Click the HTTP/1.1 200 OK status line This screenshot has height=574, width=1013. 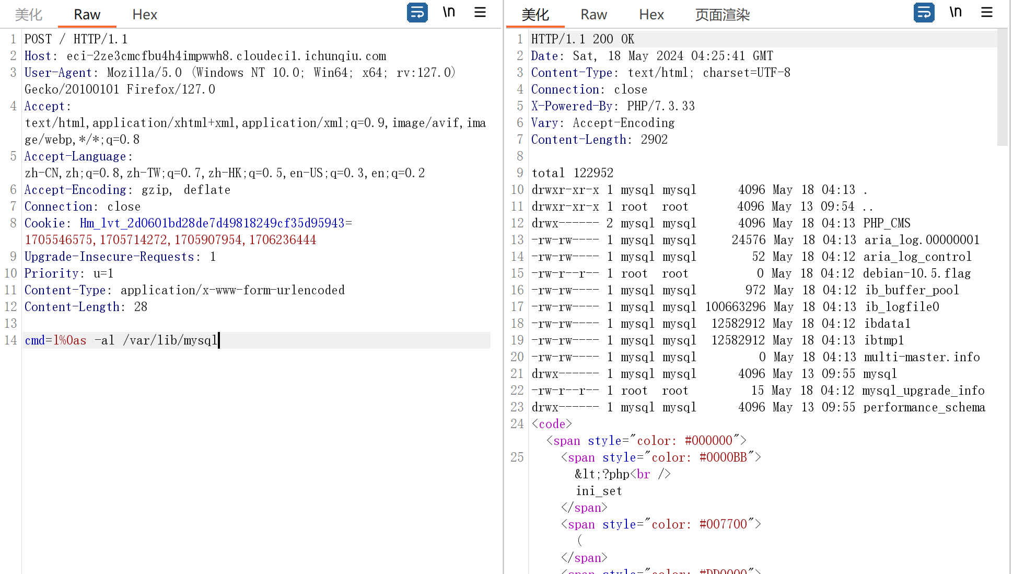point(583,39)
